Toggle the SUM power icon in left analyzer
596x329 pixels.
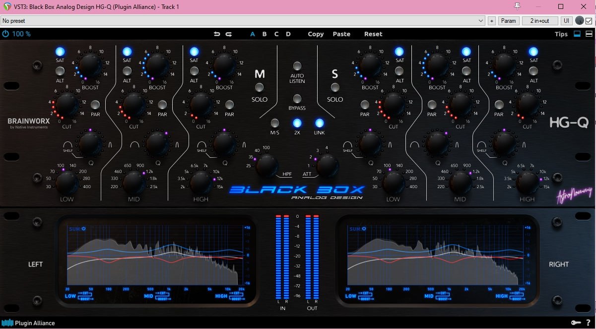pos(84,229)
